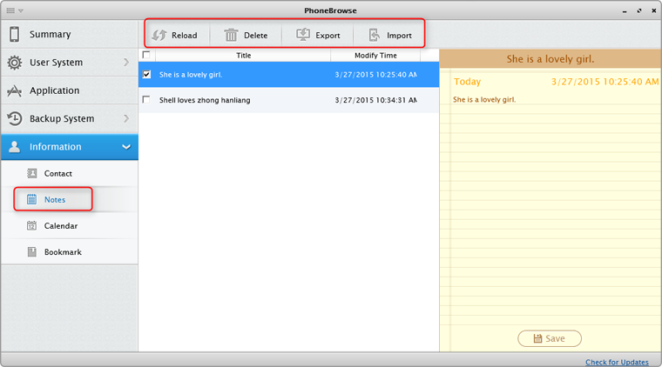Select the Application sidebar icon
Screen dimensions: 662x367
coord(15,90)
